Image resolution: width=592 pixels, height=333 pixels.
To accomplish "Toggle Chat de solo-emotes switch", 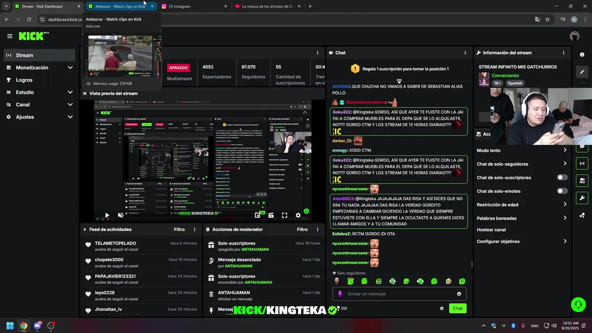I will pyautogui.click(x=562, y=191).
